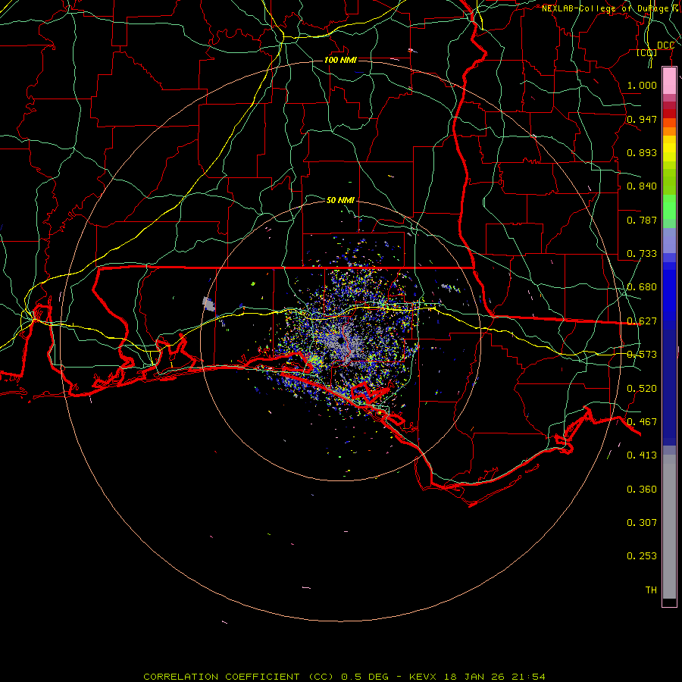Click the dark radar site dot at the echo center
This screenshot has height=682, width=682.
[339, 341]
